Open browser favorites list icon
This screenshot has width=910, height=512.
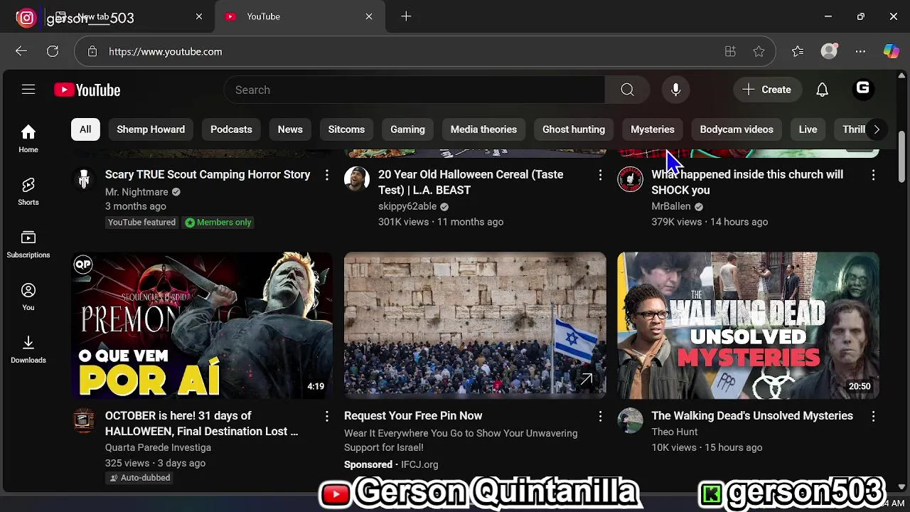798,51
